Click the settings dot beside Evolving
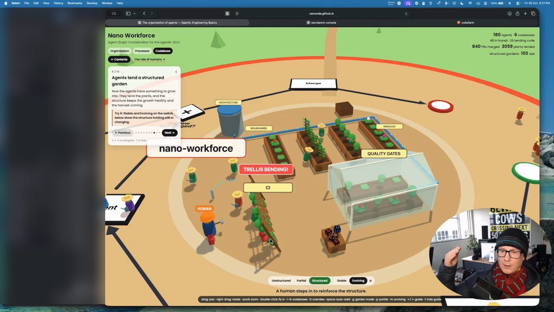 point(370,281)
